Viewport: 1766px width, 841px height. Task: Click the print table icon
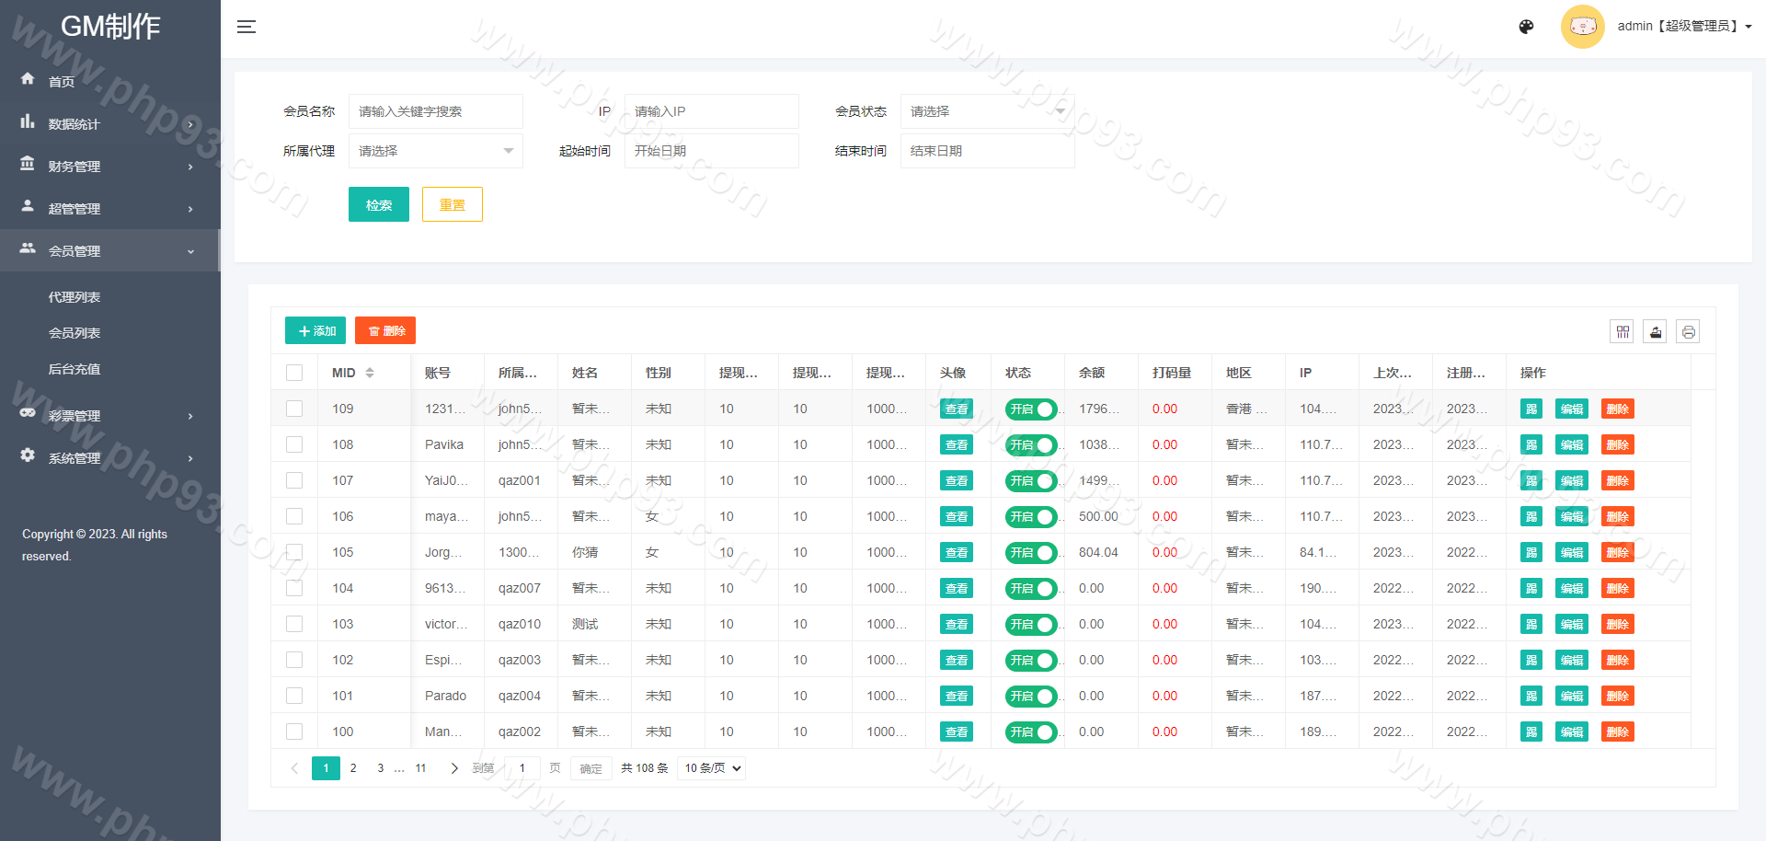point(1688,332)
